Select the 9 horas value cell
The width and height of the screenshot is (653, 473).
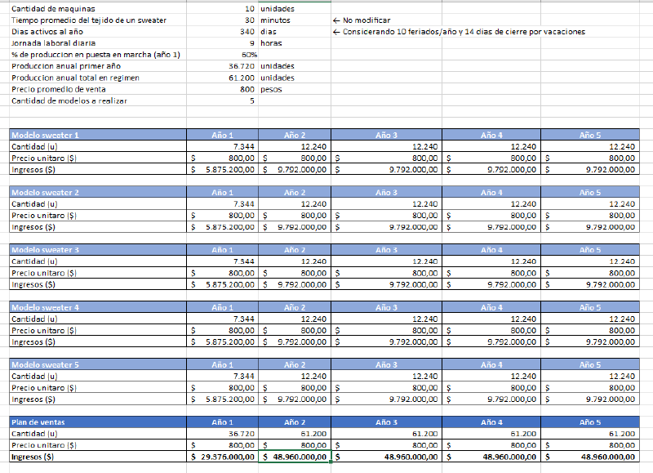[222, 43]
